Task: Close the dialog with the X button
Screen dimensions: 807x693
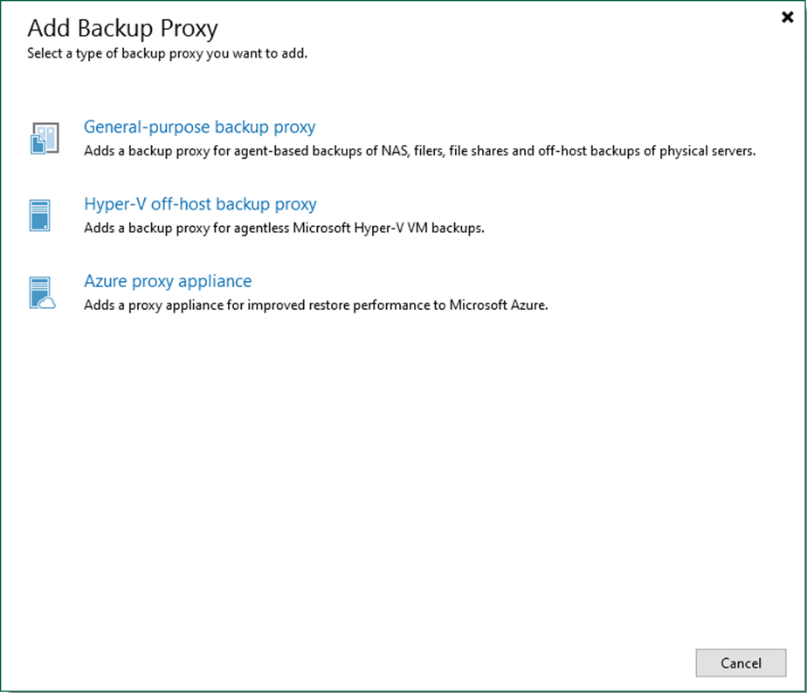Action: (x=788, y=17)
